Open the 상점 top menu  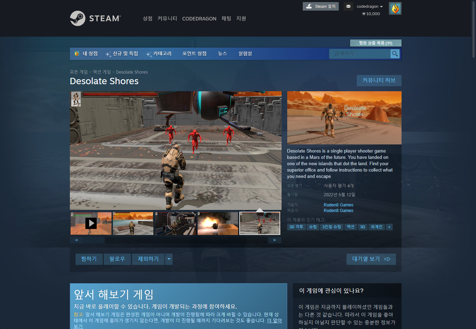tap(147, 18)
